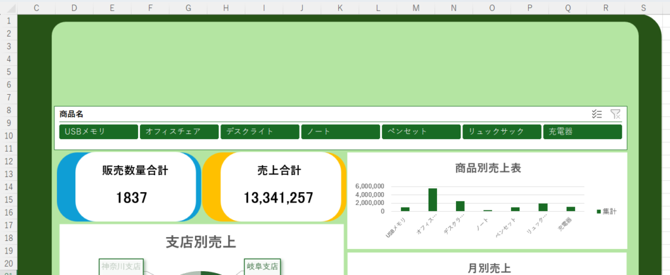Choose リュックサック in the slicer
The image size is (670, 275).
(x=501, y=132)
